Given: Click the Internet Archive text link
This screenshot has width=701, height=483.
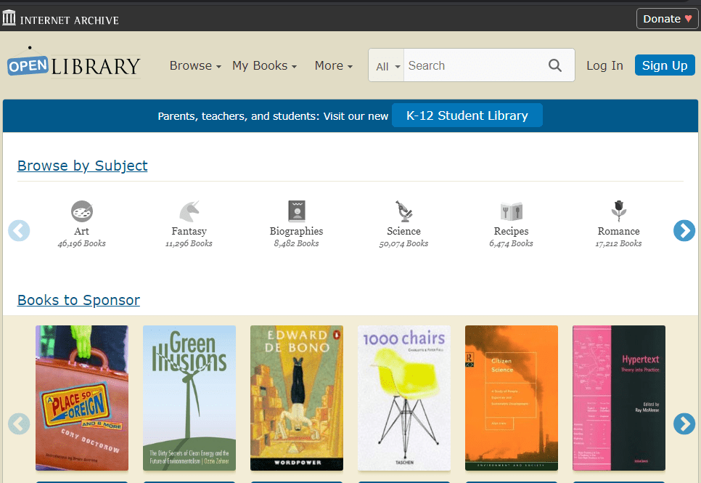Looking at the screenshot, I should point(69,20).
